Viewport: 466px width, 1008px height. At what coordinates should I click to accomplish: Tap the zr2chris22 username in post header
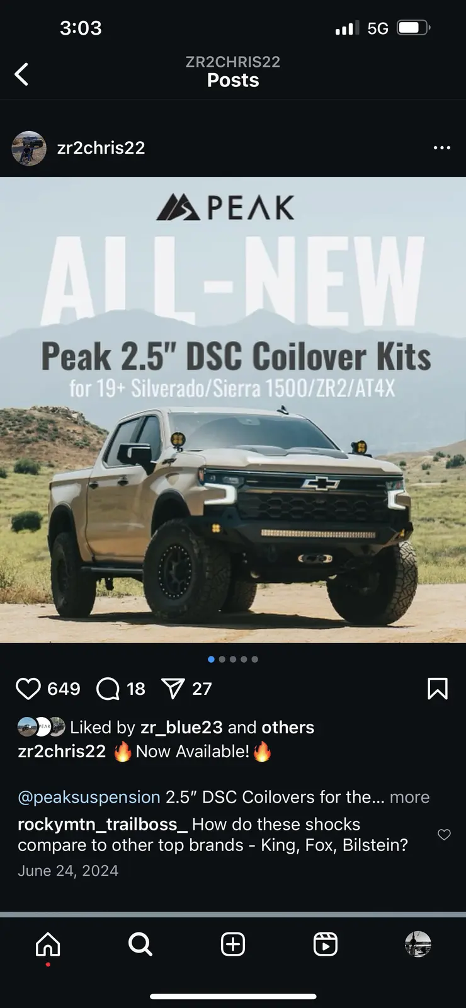click(101, 148)
